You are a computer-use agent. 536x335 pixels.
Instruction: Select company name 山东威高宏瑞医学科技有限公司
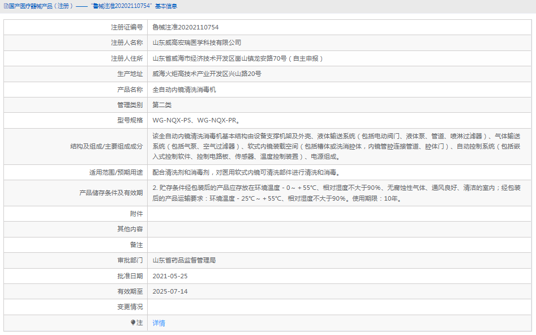[x=197, y=43]
